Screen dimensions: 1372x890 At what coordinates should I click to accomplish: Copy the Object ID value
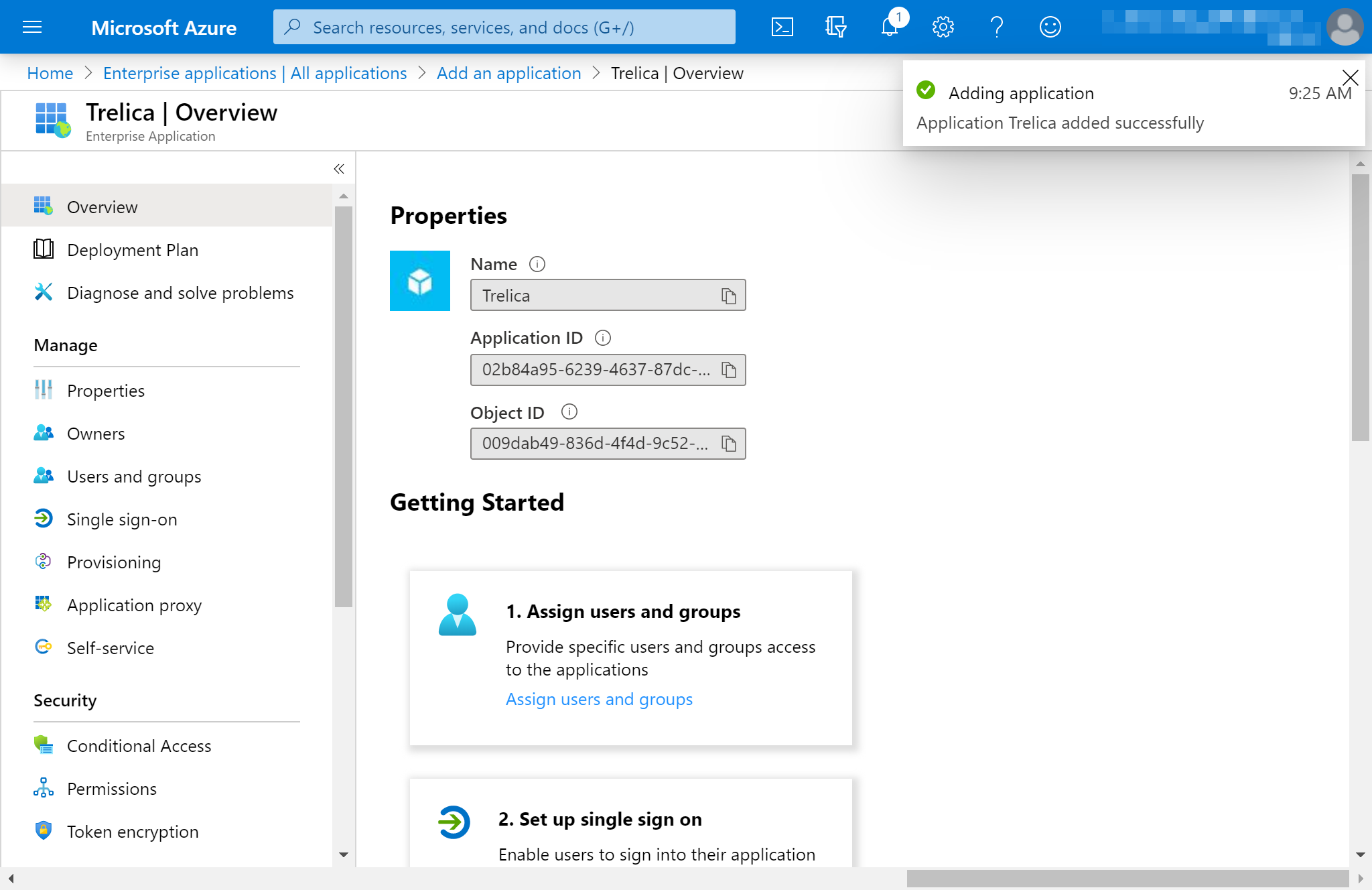729,444
